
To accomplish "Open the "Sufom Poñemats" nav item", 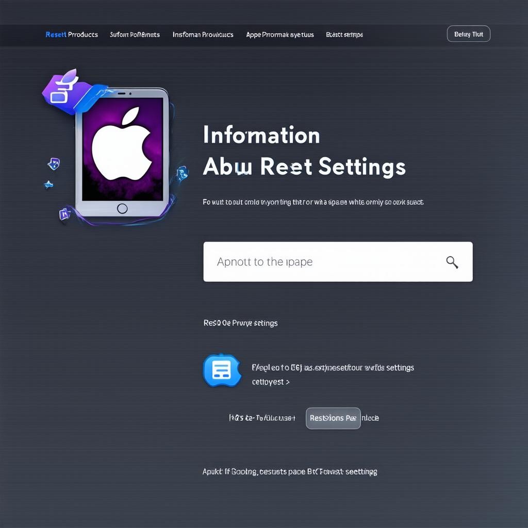I will click(x=135, y=35).
